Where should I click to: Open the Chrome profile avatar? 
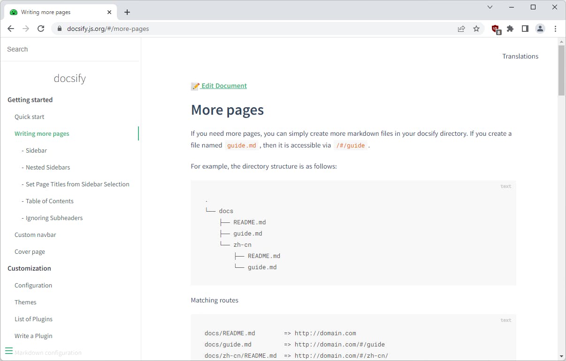tap(540, 29)
